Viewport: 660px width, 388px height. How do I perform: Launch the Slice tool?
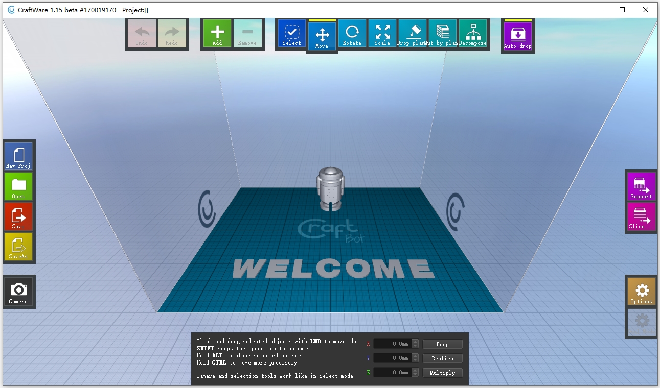tap(642, 216)
